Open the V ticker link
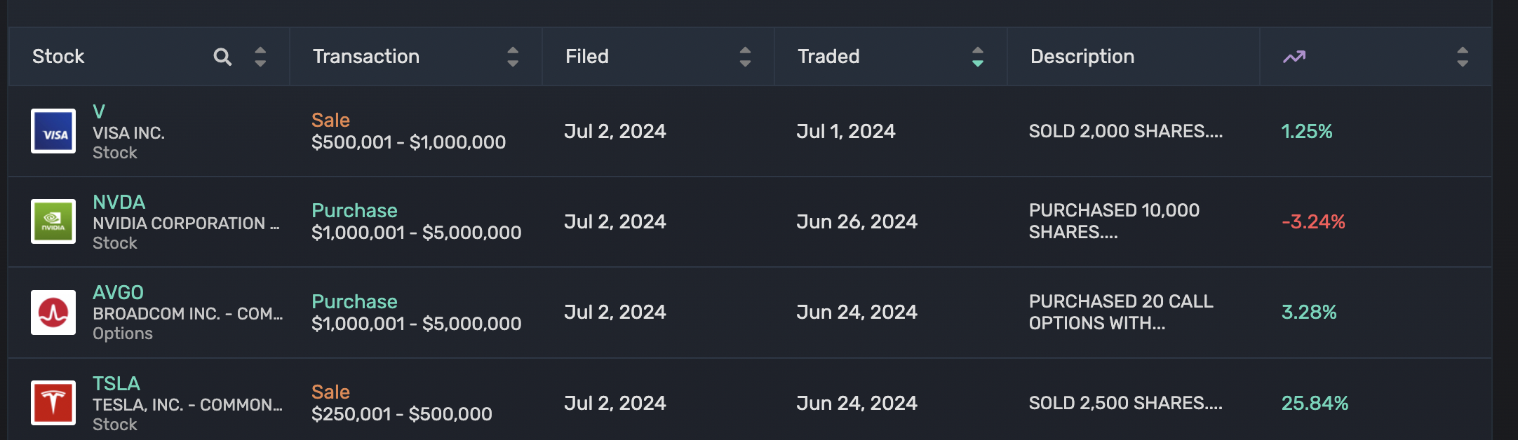 99,111
